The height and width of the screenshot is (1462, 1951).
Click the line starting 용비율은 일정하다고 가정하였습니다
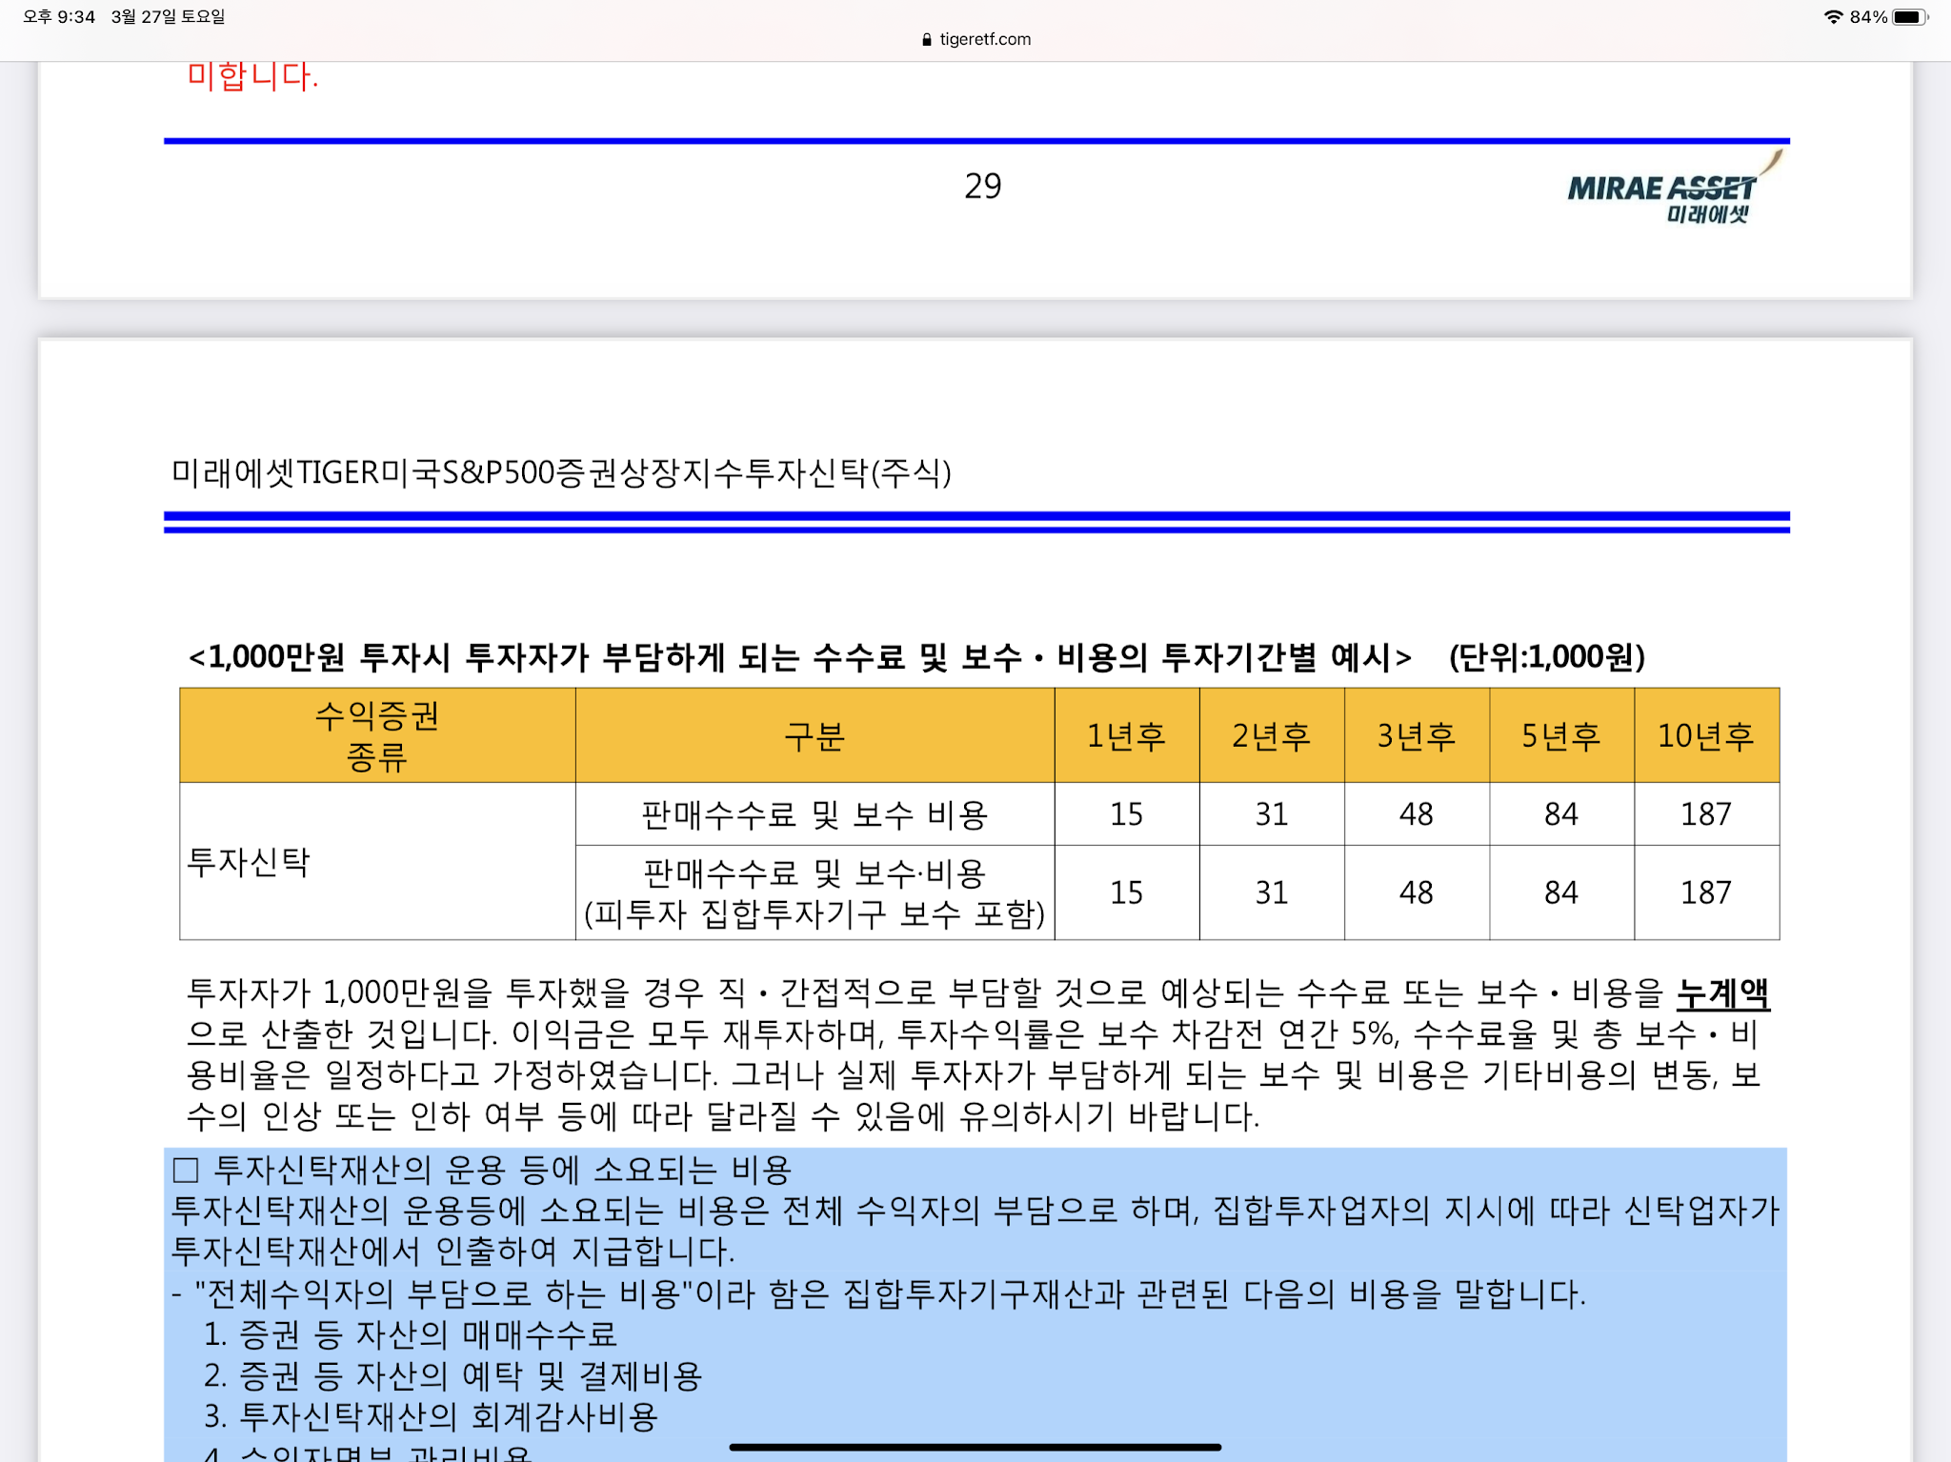(x=973, y=1075)
